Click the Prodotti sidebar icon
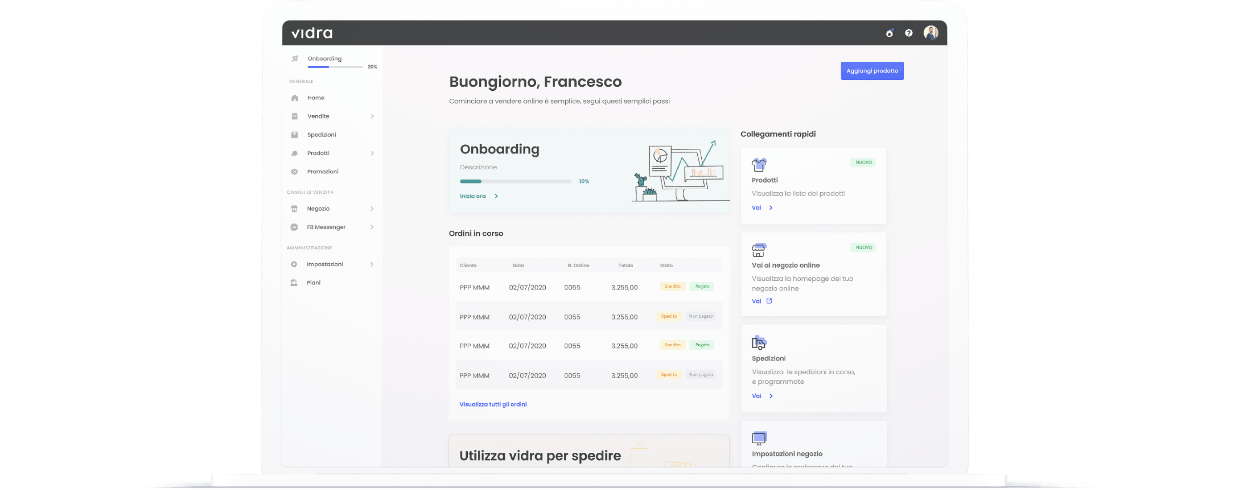This screenshot has width=1243, height=490. tap(294, 153)
